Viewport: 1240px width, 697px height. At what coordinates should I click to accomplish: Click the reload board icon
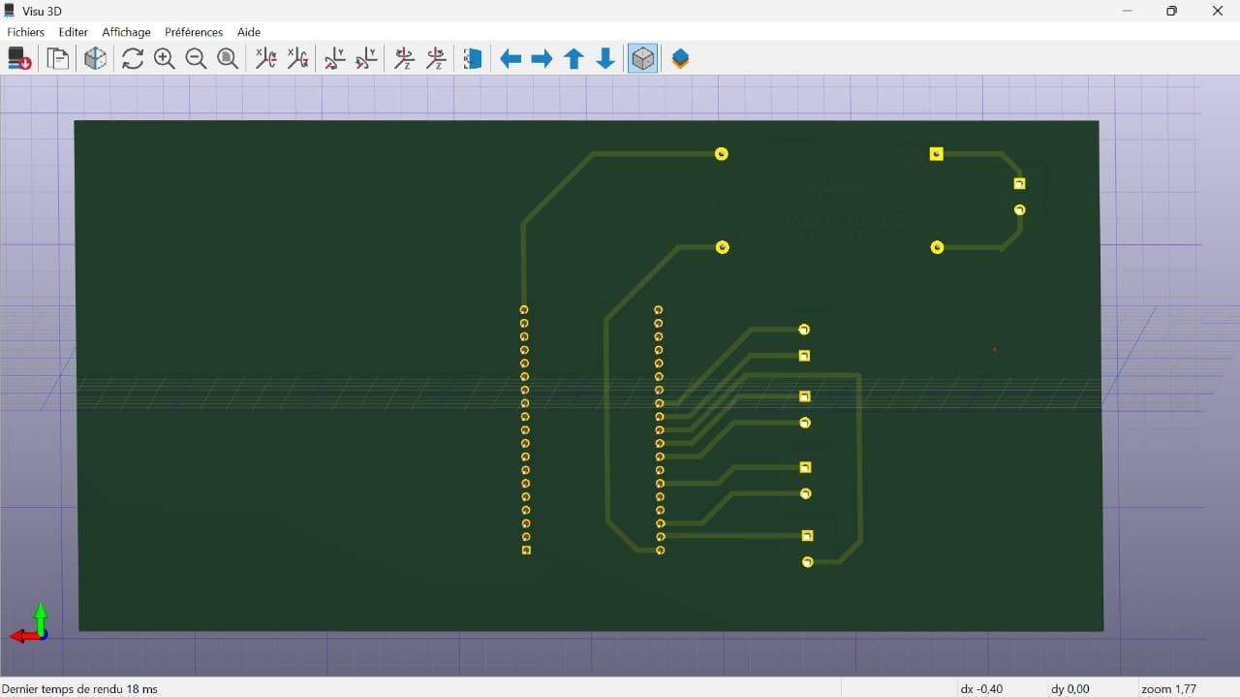coord(19,59)
